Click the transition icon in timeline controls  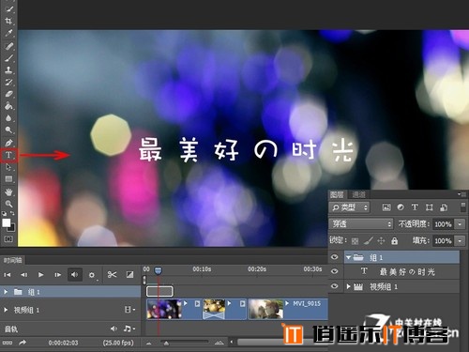pos(129,275)
